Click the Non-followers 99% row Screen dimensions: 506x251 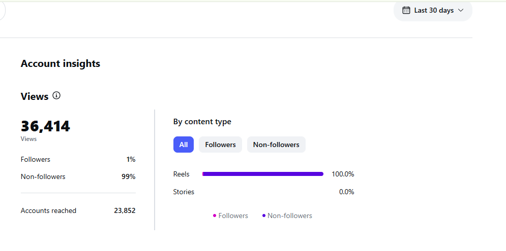78,176
